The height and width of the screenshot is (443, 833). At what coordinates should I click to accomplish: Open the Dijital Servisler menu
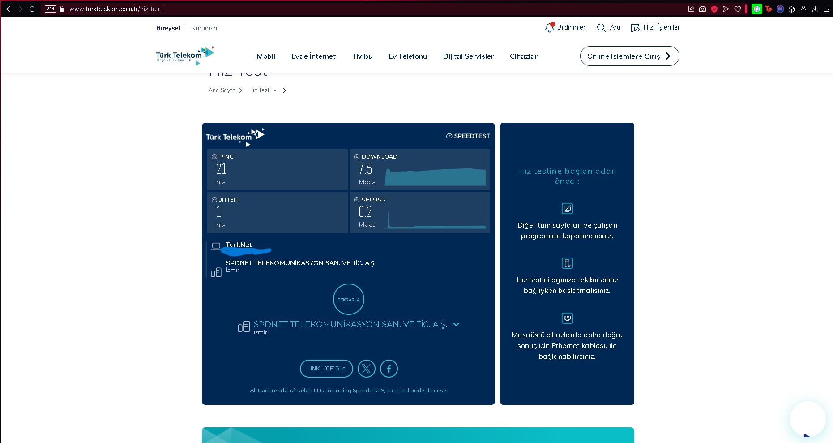tap(468, 56)
